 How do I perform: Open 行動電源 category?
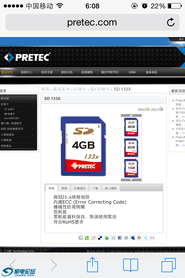6,140
